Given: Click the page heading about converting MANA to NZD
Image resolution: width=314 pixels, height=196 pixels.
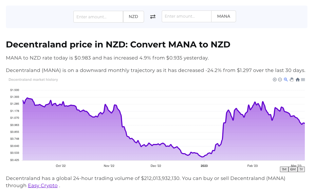Looking at the screenshot, I should [x=118, y=45].
